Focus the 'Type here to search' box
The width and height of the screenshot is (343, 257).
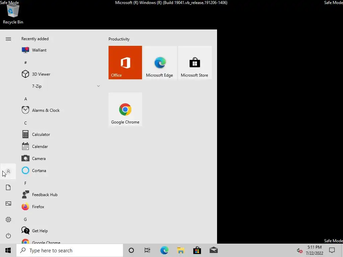pos(70,250)
